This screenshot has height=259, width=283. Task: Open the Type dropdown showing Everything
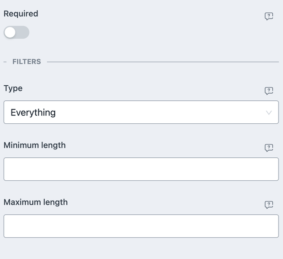141,112
